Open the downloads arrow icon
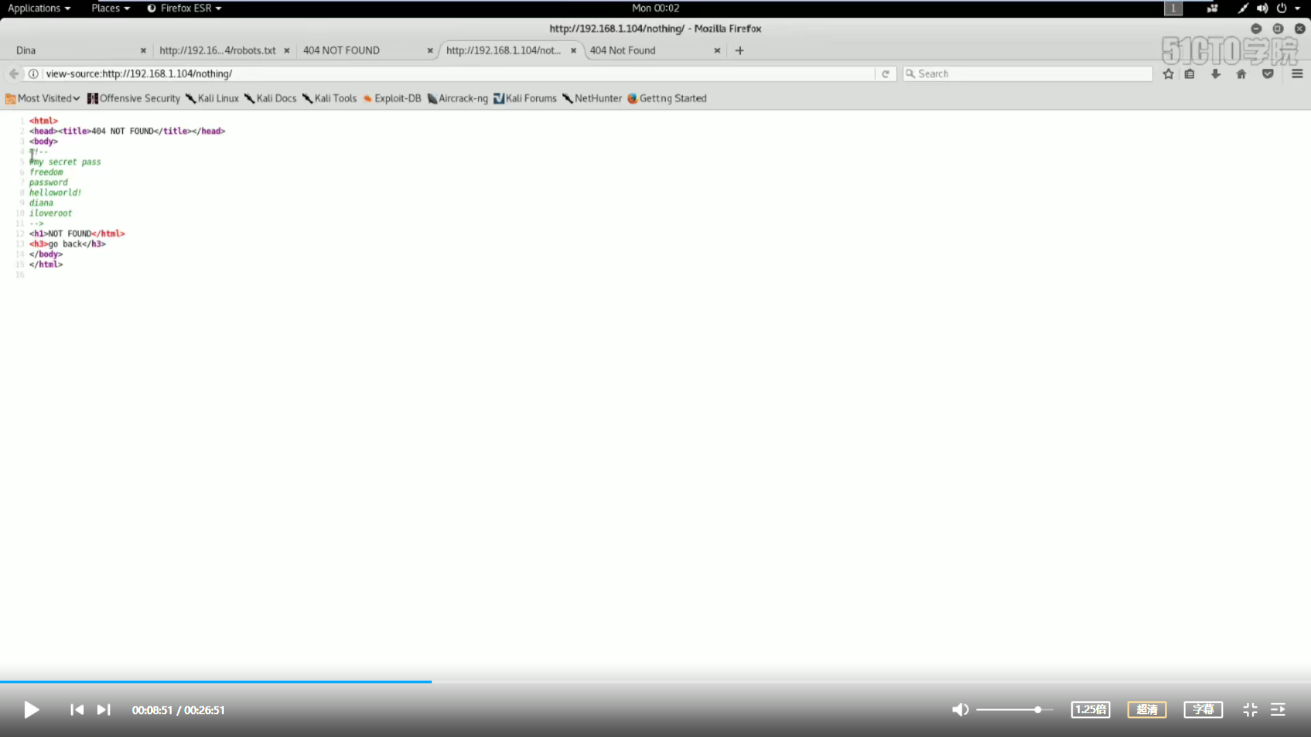Screen dimensions: 1311x737 tap(1215, 74)
